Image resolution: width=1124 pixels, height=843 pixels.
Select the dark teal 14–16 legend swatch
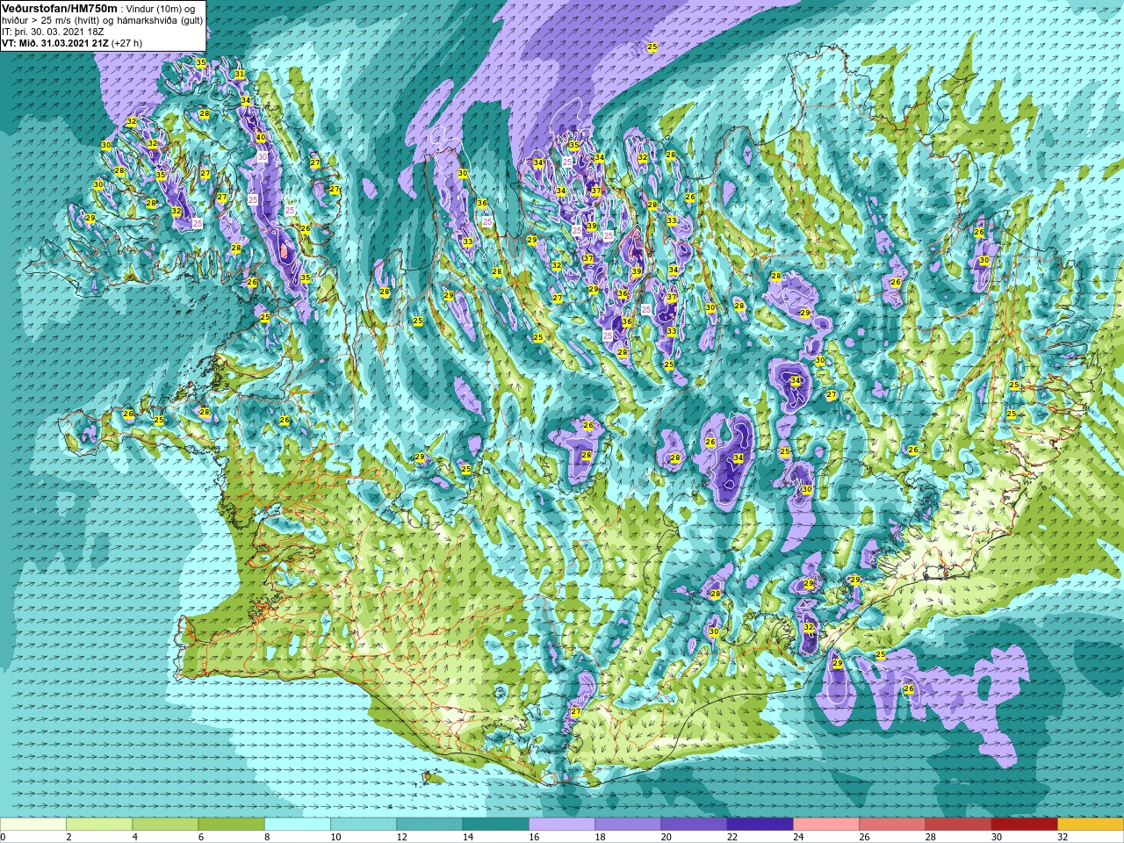pos(495,825)
